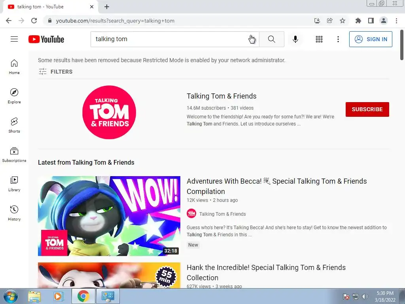The image size is (405, 304).
Task: Click the talking tom search field
Action: [x=175, y=39]
